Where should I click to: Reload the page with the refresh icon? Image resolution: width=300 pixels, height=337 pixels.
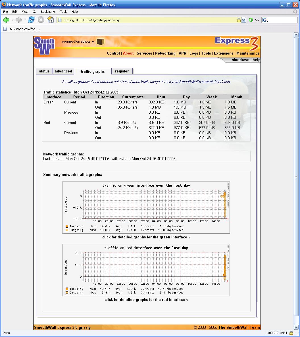(x=31, y=20)
